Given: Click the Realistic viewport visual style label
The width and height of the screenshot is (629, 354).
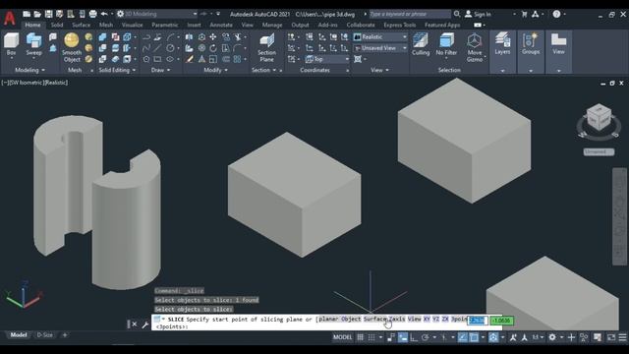Looking at the screenshot, I should click(56, 83).
